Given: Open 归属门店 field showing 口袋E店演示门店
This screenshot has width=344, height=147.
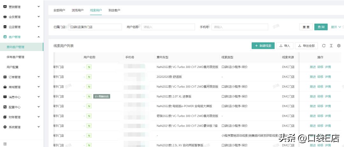Looking at the screenshot, I should [95, 27].
